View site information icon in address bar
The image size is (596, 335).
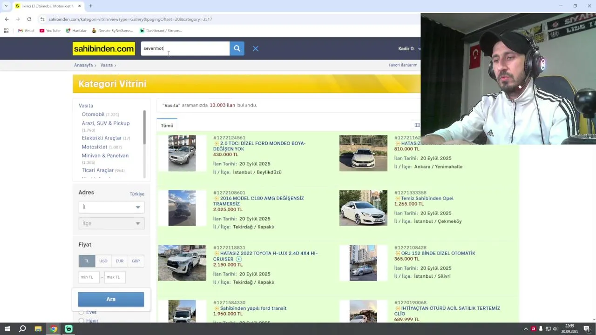coord(42,19)
